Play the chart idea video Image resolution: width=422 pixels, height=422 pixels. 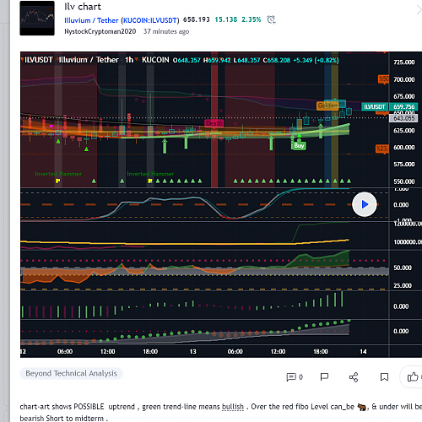(365, 204)
